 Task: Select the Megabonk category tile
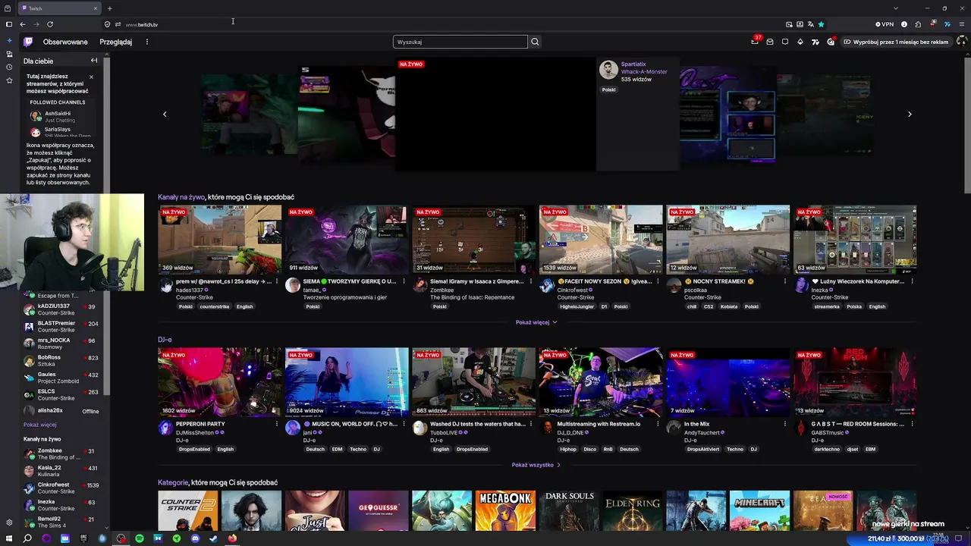click(x=505, y=511)
